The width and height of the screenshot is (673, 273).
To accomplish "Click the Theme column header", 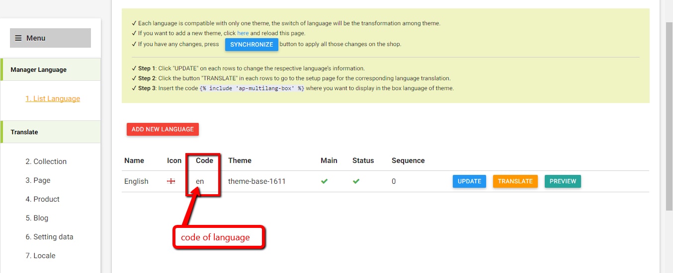I will [240, 161].
